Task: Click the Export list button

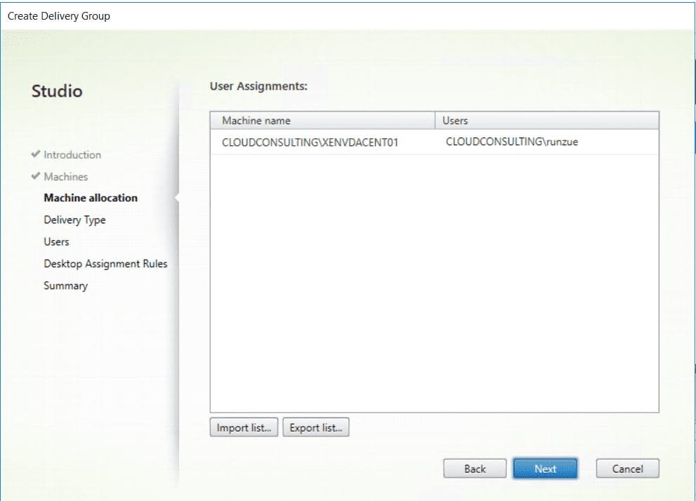Action: point(315,427)
